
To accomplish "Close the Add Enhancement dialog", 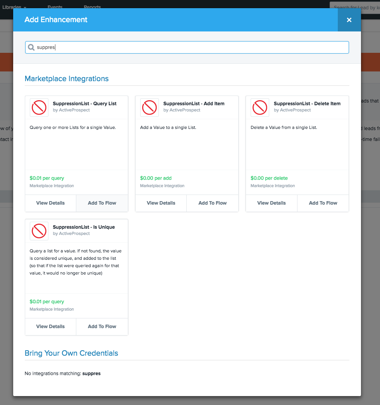I will [349, 20].
